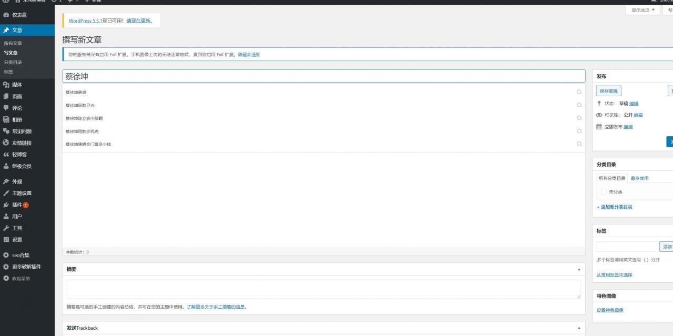This screenshot has height=336, width=673.
Task: Click the seo合集 gear icon
Action: point(6,255)
